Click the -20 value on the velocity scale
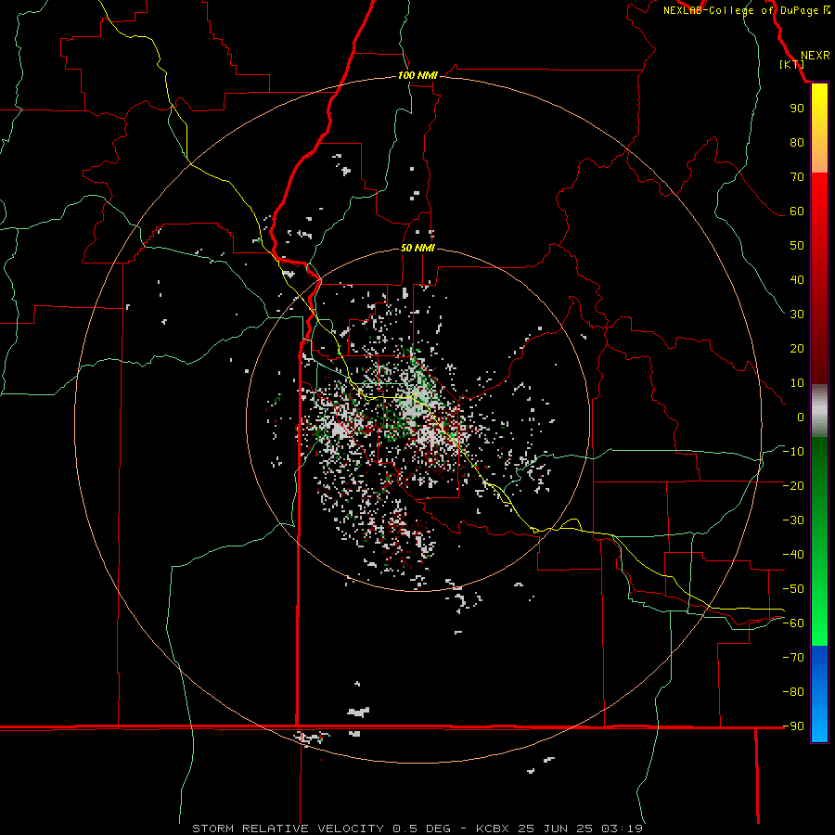Screen dimensions: 835x835 (x=793, y=485)
